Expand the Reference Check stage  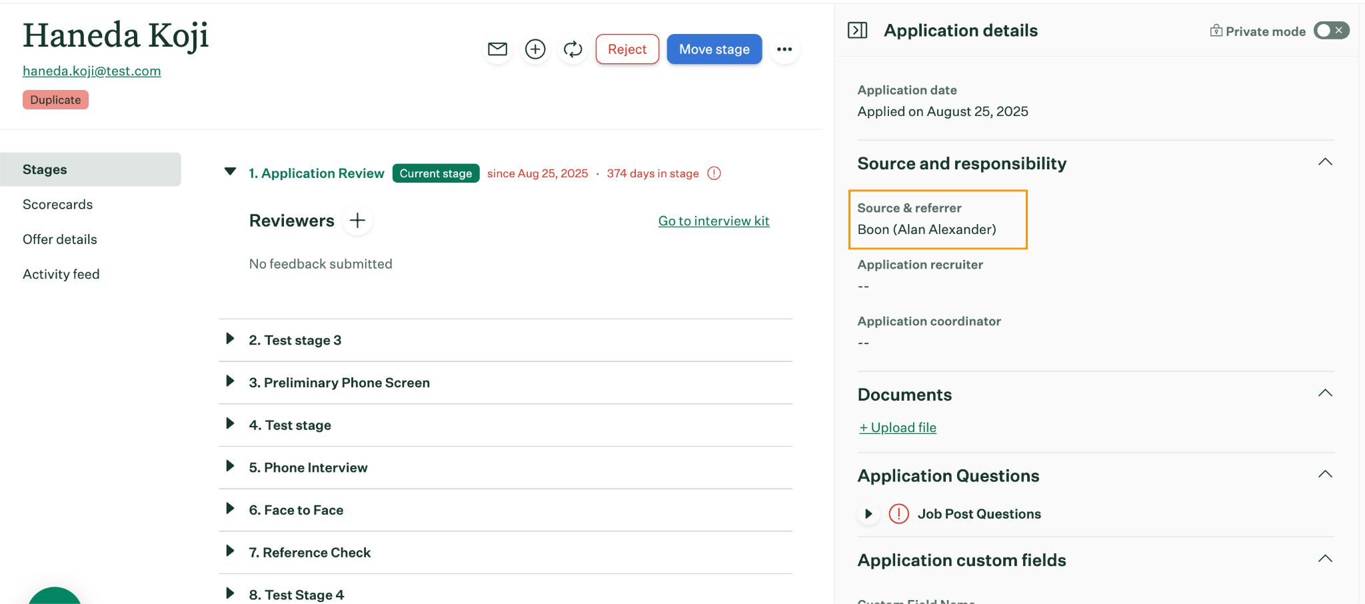230,551
